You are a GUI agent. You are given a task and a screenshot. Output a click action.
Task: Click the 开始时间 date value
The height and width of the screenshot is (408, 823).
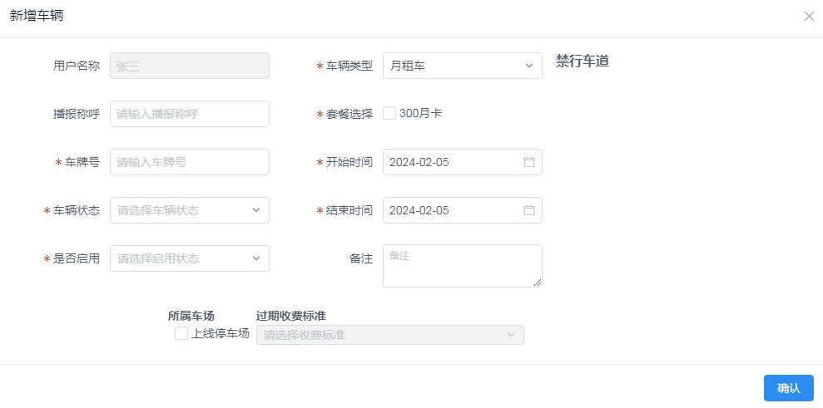tap(419, 162)
